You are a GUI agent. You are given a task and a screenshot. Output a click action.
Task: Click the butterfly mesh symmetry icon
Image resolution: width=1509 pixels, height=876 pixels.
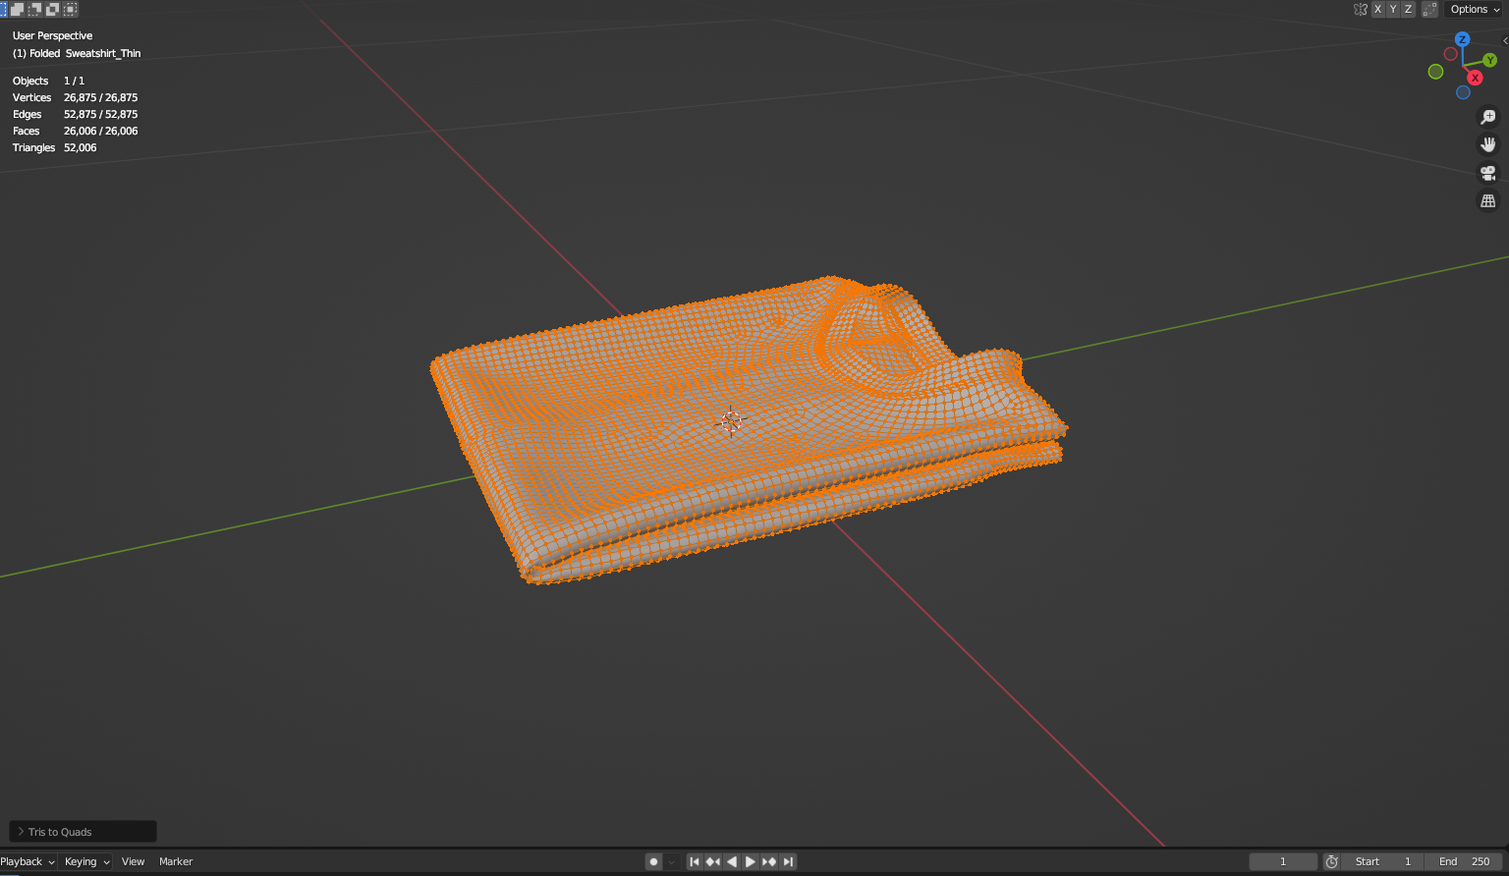coord(1361,9)
